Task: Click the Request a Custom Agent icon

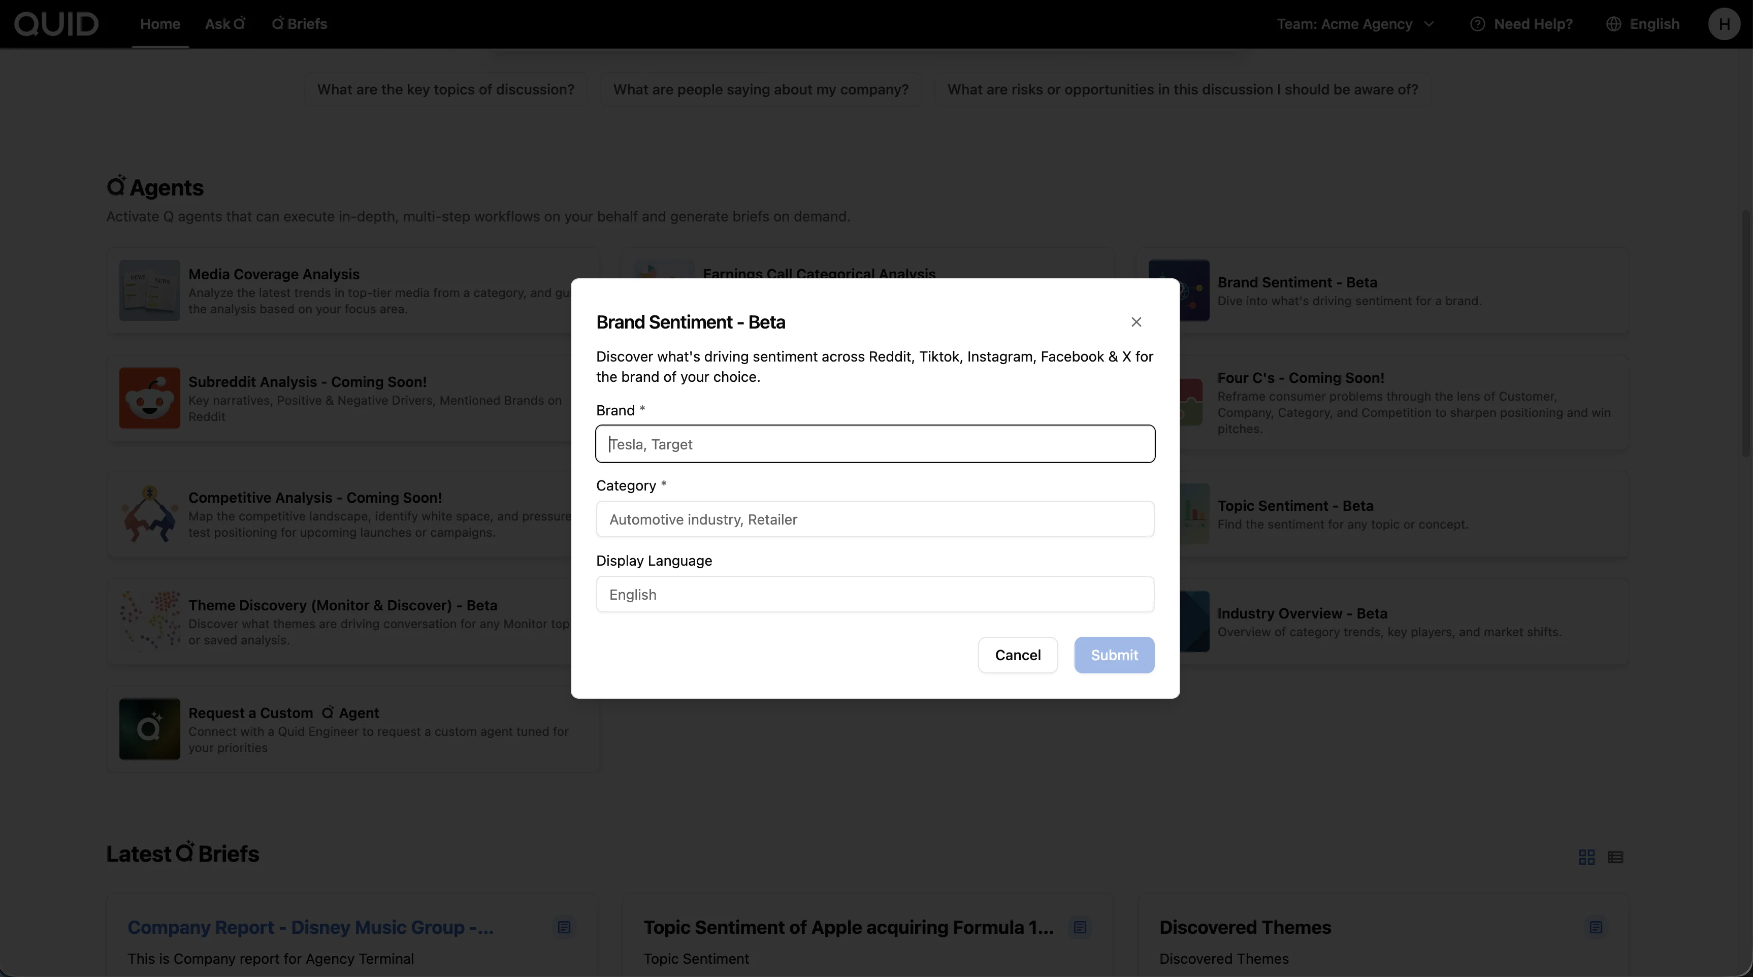Action: (x=150, y=729)
